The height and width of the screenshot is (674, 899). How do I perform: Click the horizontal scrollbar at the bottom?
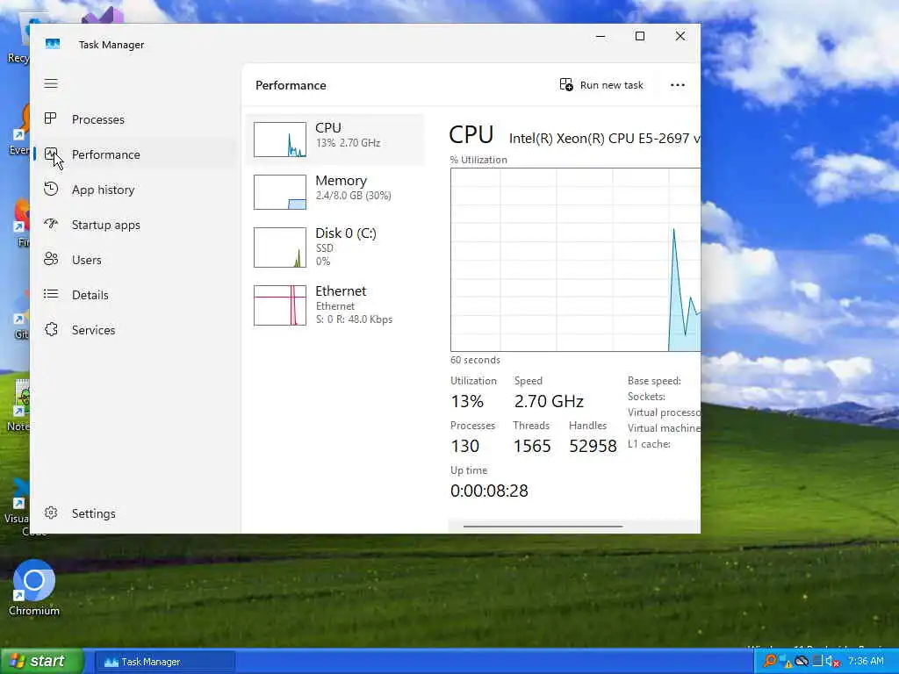543,526
